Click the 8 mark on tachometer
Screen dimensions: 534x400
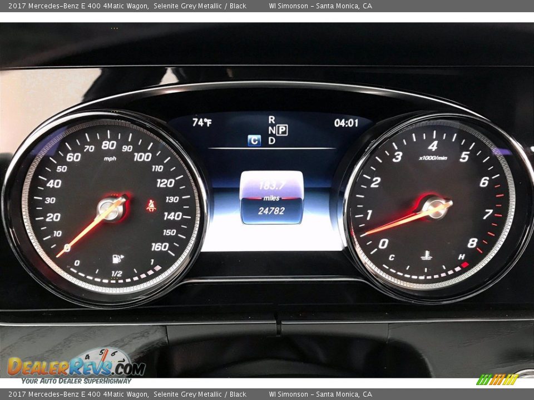(472, 243)
